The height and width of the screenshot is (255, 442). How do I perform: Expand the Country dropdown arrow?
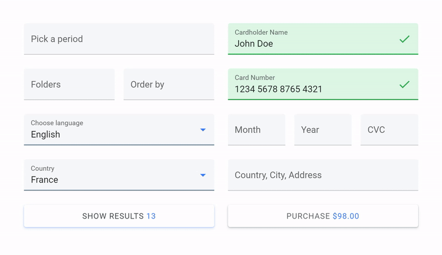[x=203, y=175]
